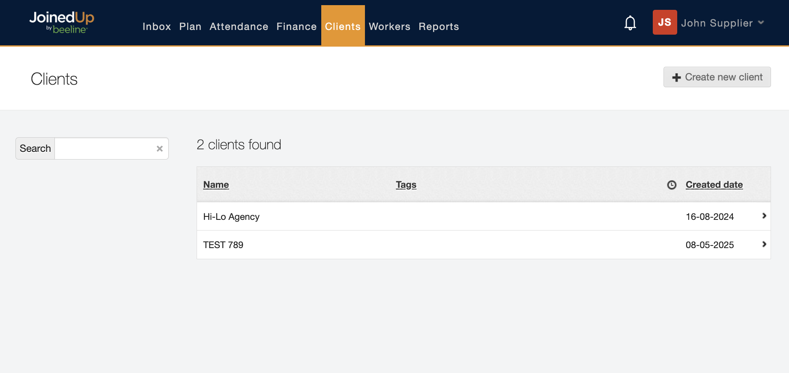Sort clients by Tags column

tap(406, 185)
